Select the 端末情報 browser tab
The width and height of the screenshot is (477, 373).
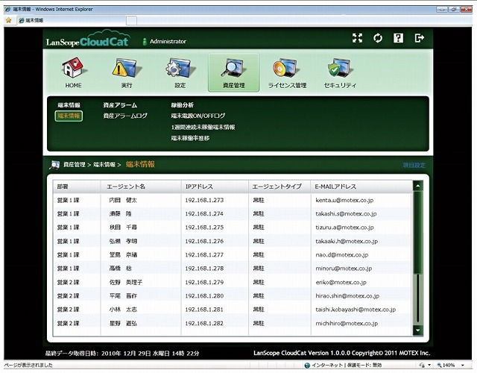click(72, 20)
